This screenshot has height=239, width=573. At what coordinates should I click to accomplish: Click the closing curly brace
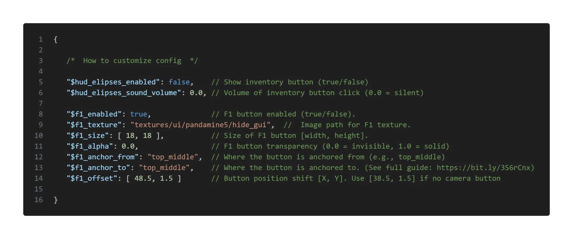56,200
